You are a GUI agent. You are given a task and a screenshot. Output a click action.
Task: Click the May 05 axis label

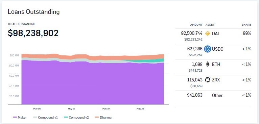click(37, 109)
